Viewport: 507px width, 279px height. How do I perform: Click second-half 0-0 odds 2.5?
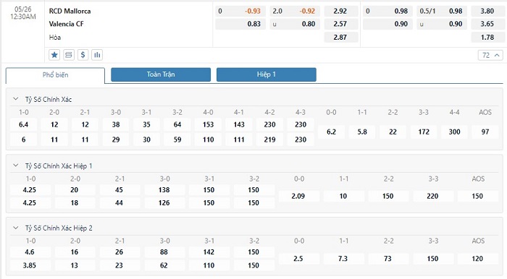(298, 259)
